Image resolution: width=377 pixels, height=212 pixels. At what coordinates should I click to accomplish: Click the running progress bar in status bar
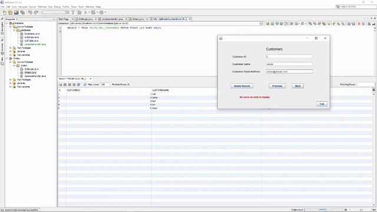coord(323,210)
